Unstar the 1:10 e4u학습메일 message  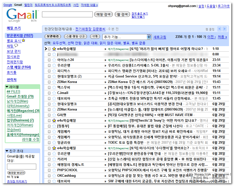tap(54, 49)
